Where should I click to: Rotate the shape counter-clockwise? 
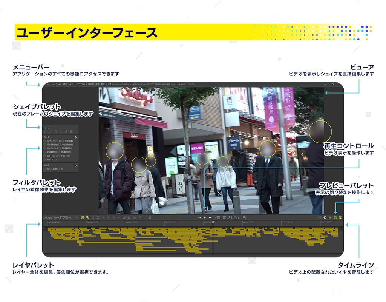point(56,131)
